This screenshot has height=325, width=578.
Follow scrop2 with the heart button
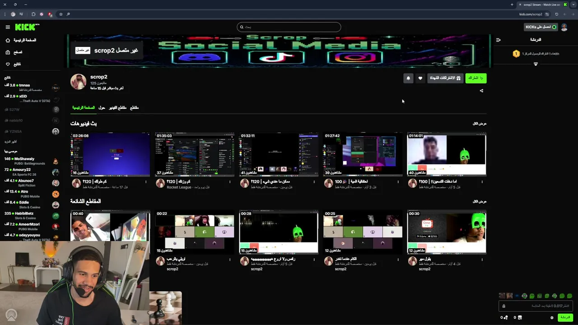(420, 78)
